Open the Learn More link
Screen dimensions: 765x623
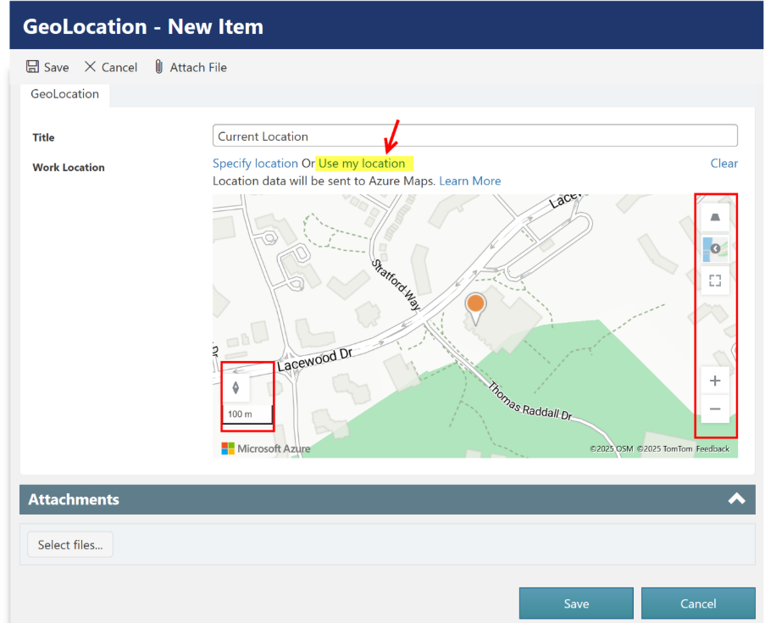coord(469,181)
